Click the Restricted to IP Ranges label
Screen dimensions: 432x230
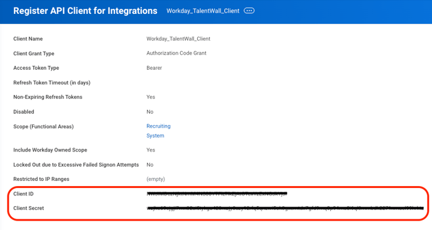pos(41,179)
